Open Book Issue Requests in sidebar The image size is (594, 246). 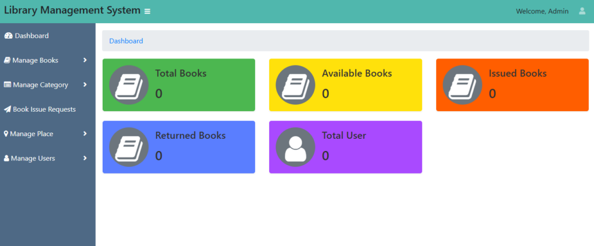[x=48, y=109]
